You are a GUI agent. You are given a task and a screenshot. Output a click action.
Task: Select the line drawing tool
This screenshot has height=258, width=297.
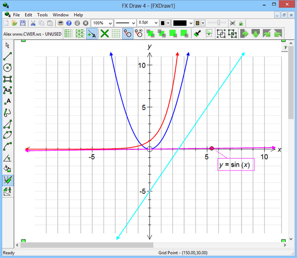[7, 56]
